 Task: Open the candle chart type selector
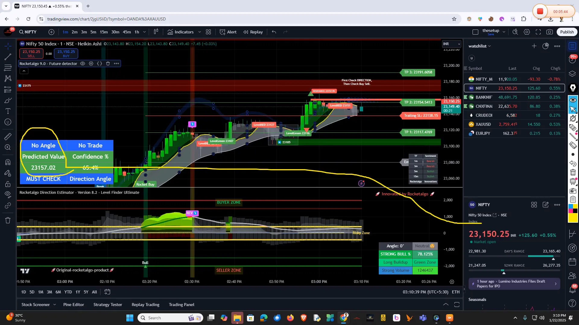[156, 32]
